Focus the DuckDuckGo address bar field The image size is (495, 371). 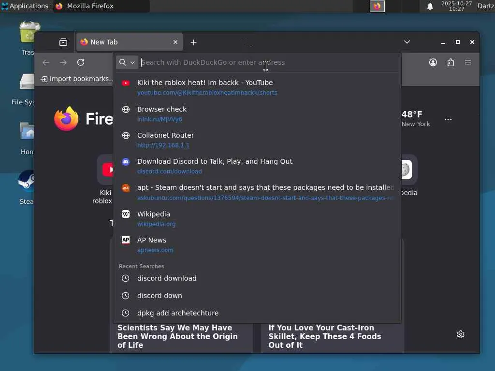coord(268,62)
